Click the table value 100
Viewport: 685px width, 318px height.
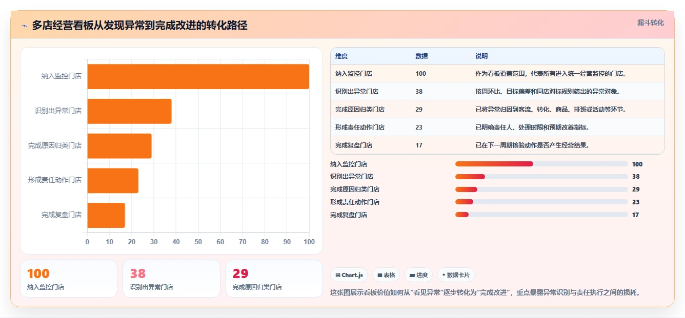click(x=420, y=74)
